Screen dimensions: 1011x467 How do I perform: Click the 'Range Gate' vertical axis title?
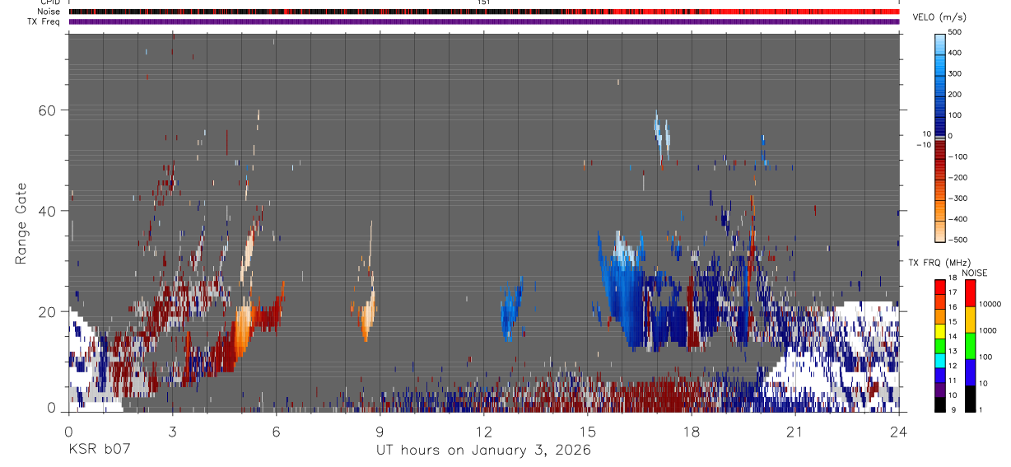click(x=21, y=222)
